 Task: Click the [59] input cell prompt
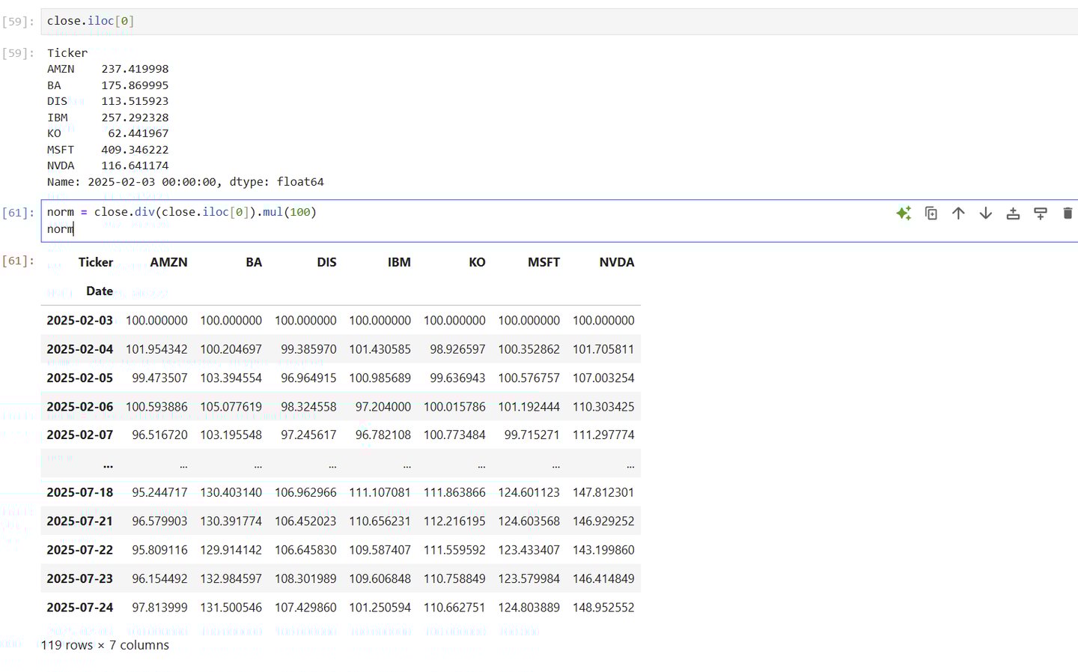pyautogui.click(x=18, y=22)
